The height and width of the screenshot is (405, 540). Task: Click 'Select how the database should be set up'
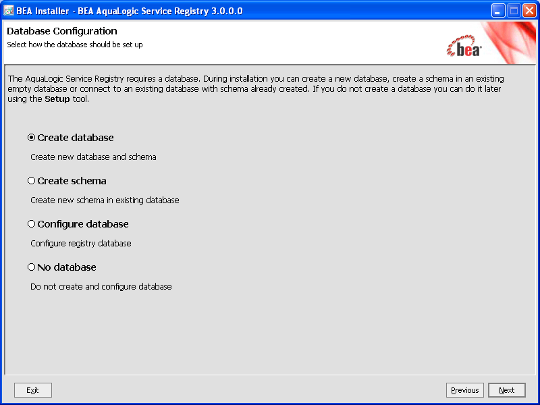click(x=75, y=45)
